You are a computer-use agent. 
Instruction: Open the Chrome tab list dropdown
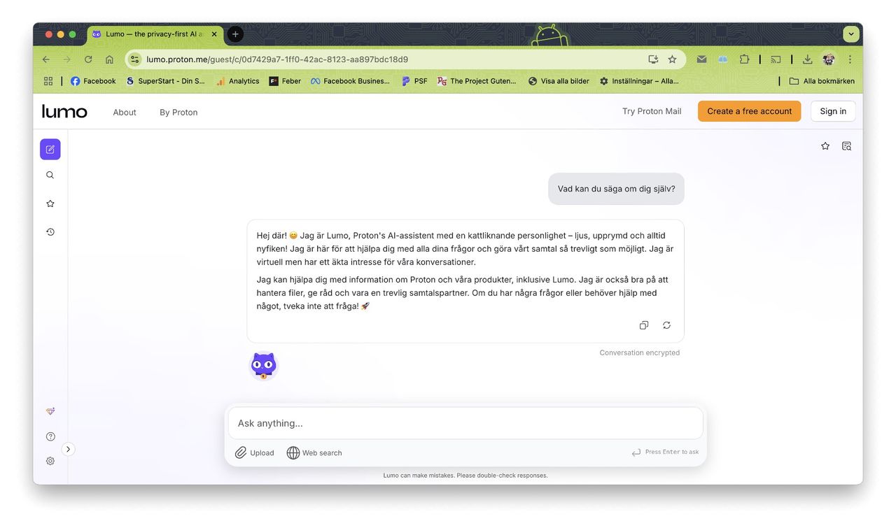851,34
